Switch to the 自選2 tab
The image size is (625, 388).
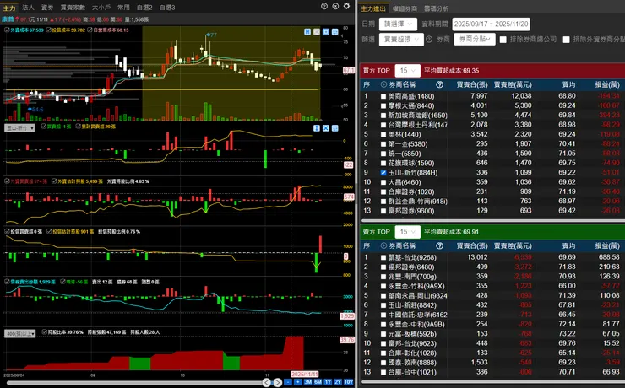pyautogui.click(x=144, y=7)
